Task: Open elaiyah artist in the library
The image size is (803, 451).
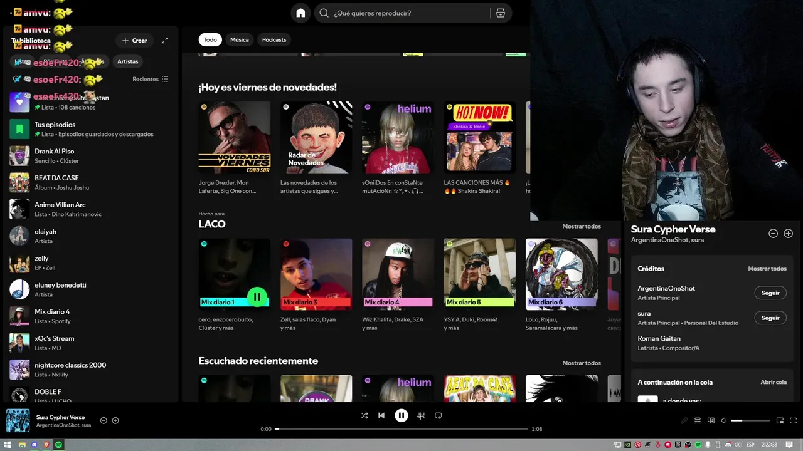Action: coord(92,236)
